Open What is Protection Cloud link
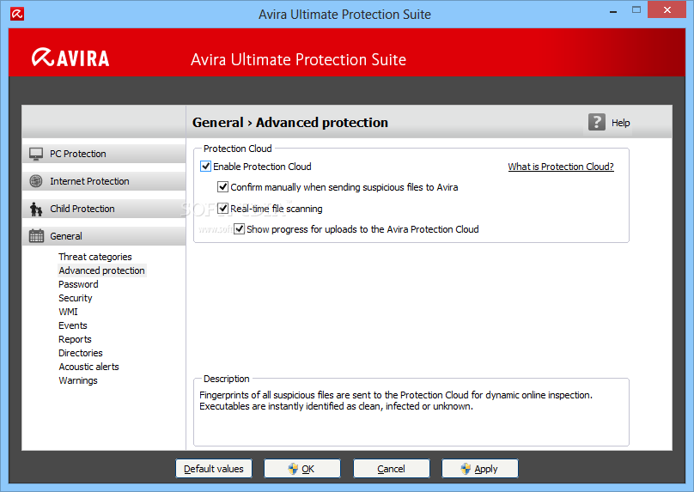This screenshot has height=492, width=694. coord(561,167)
